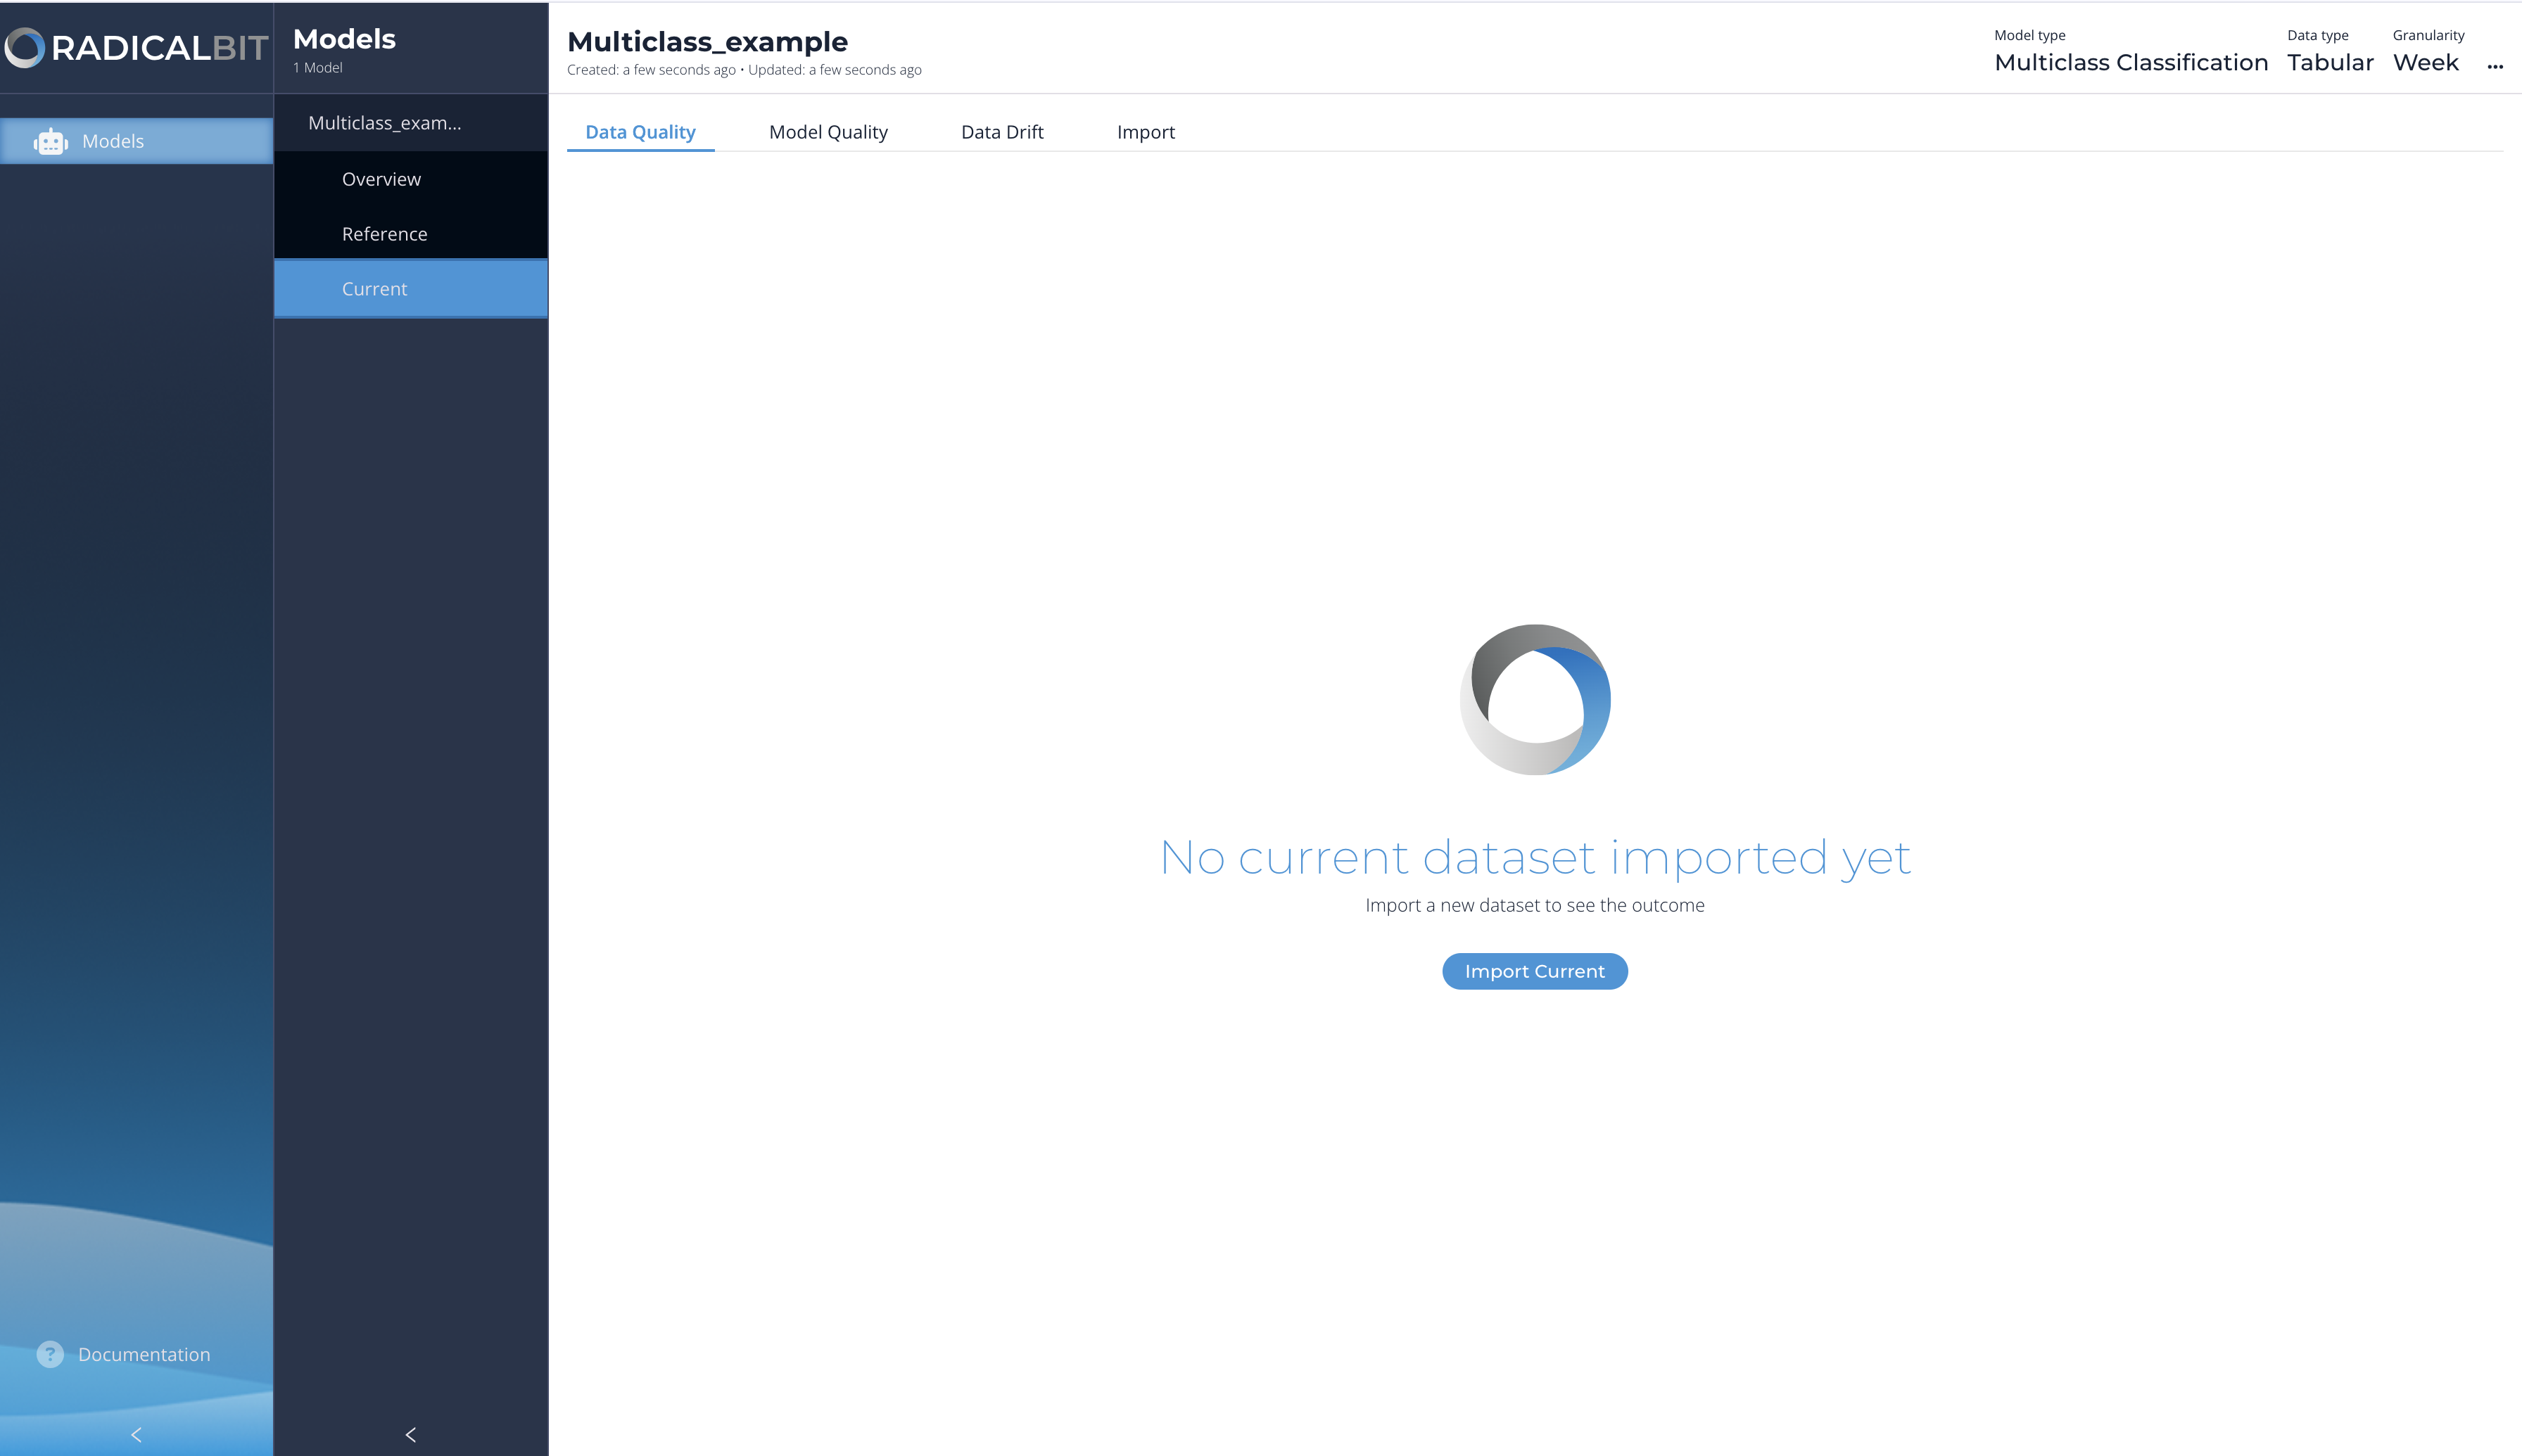Click the Import Current button
This screenshot has width=2522, height=1456.
coord(1535,971)
